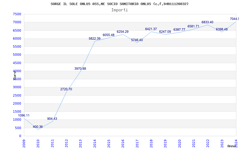Select the 1096.11 data label
Viewport: 239px width, 149px height.
pos(24,115)
